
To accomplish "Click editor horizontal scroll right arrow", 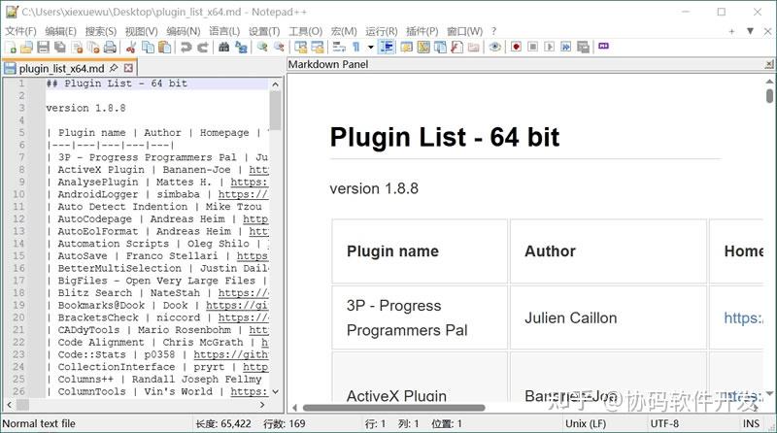I will pyautogui.click(x=262, y=405).
